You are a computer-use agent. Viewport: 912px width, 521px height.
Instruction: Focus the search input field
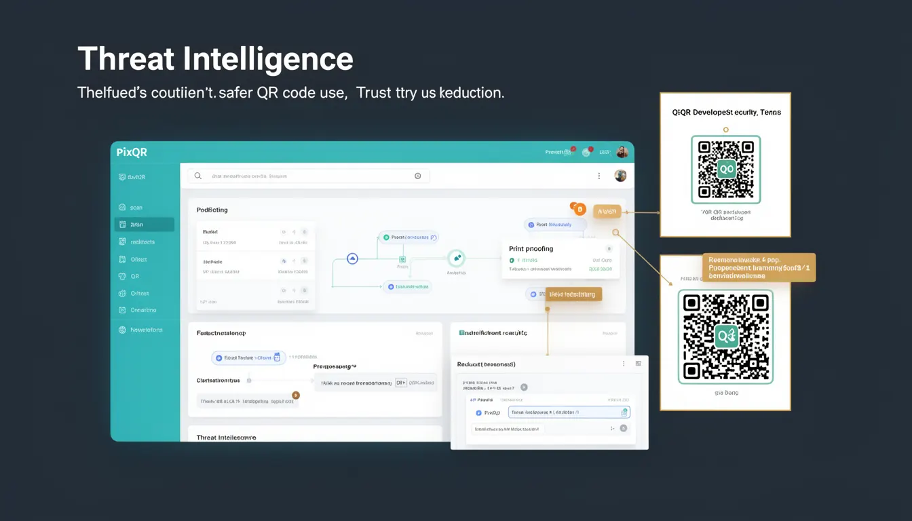(x=309, y=176)
